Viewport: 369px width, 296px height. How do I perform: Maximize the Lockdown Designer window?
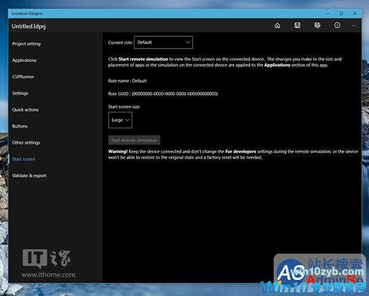[x=341, y=13]
